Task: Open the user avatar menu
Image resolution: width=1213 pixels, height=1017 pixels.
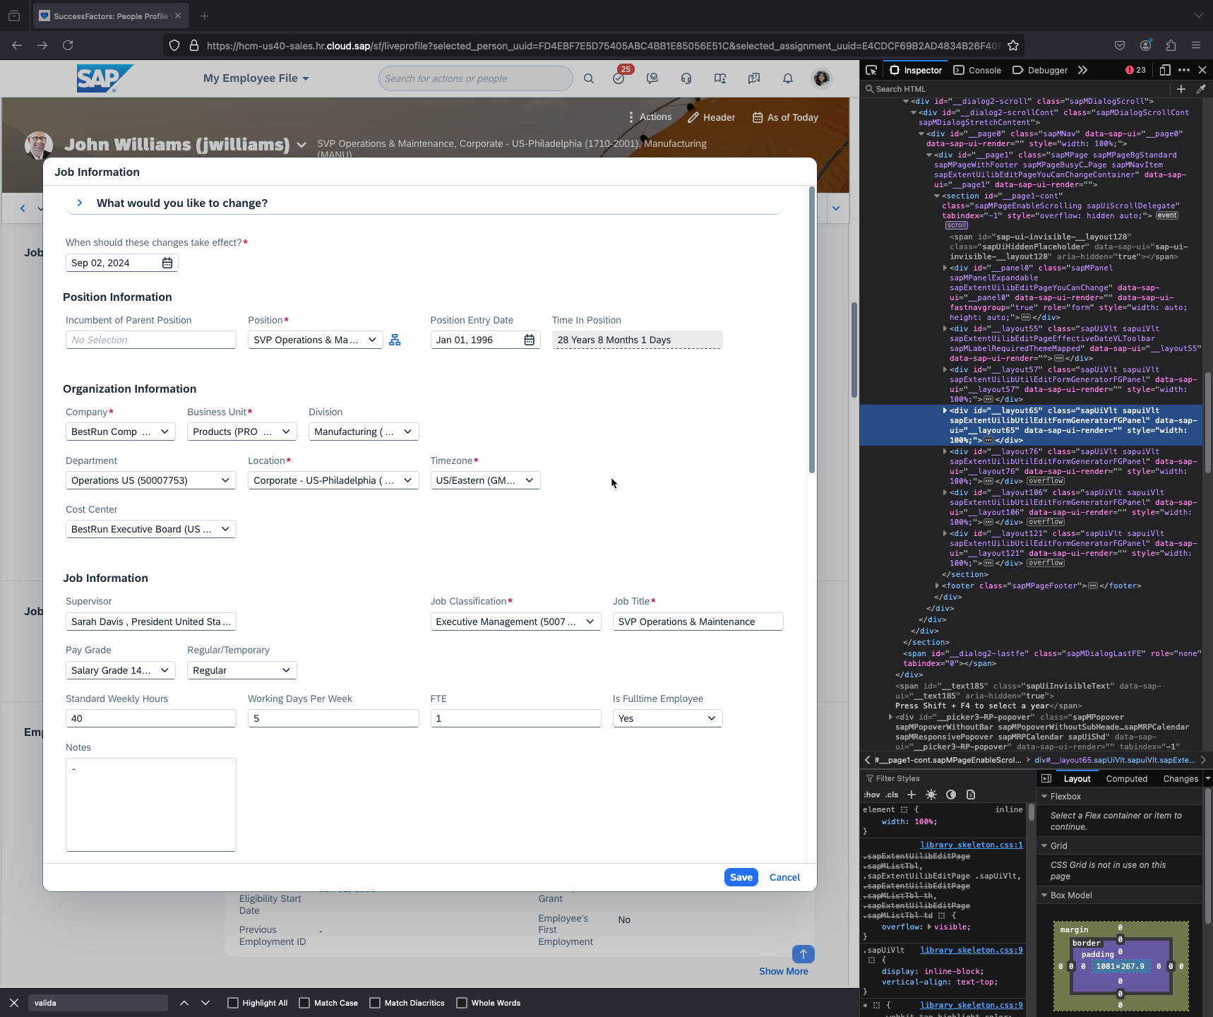Action: tap(821, 78)
